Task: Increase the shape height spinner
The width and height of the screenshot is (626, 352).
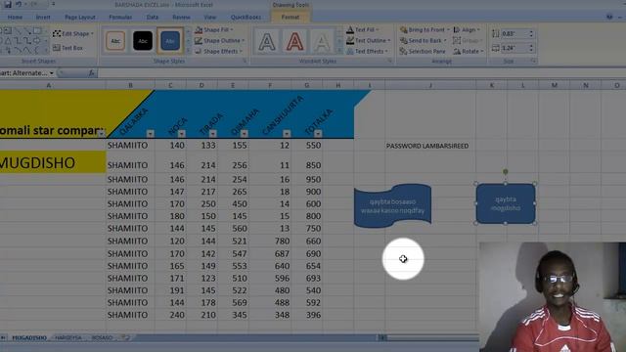Action: [x=531, y=31]
